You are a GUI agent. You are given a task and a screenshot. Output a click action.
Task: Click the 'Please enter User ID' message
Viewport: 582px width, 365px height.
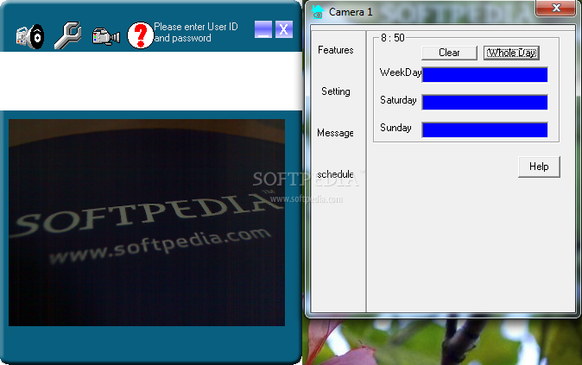(196, 32)
